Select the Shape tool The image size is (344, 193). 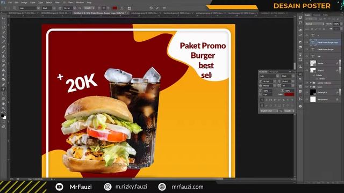pyautogui.click(x=4, y=99)
